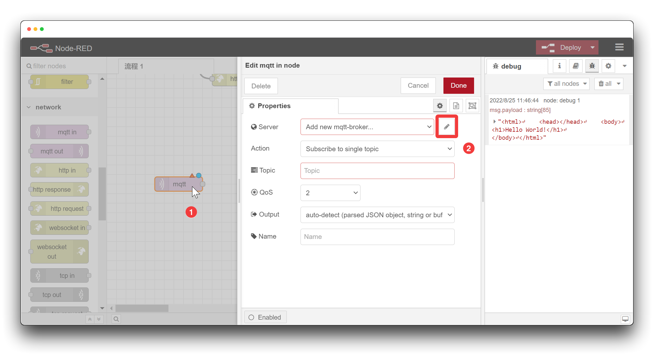Viewport: 654px width, 356px height.
Task: Click the palette vertical scrollbar
Action: [x=102, y=194]
